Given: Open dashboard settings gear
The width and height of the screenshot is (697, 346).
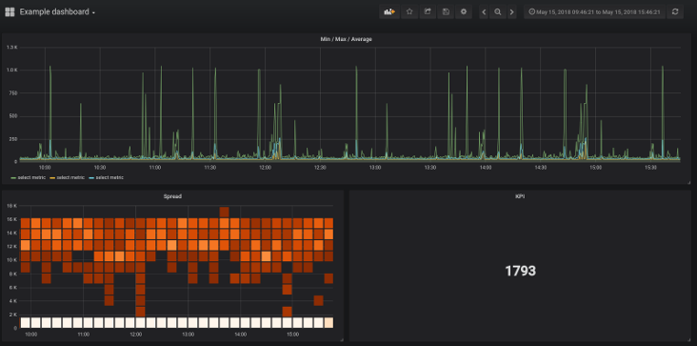Looking at the screenshot, I should pos(464,12).
